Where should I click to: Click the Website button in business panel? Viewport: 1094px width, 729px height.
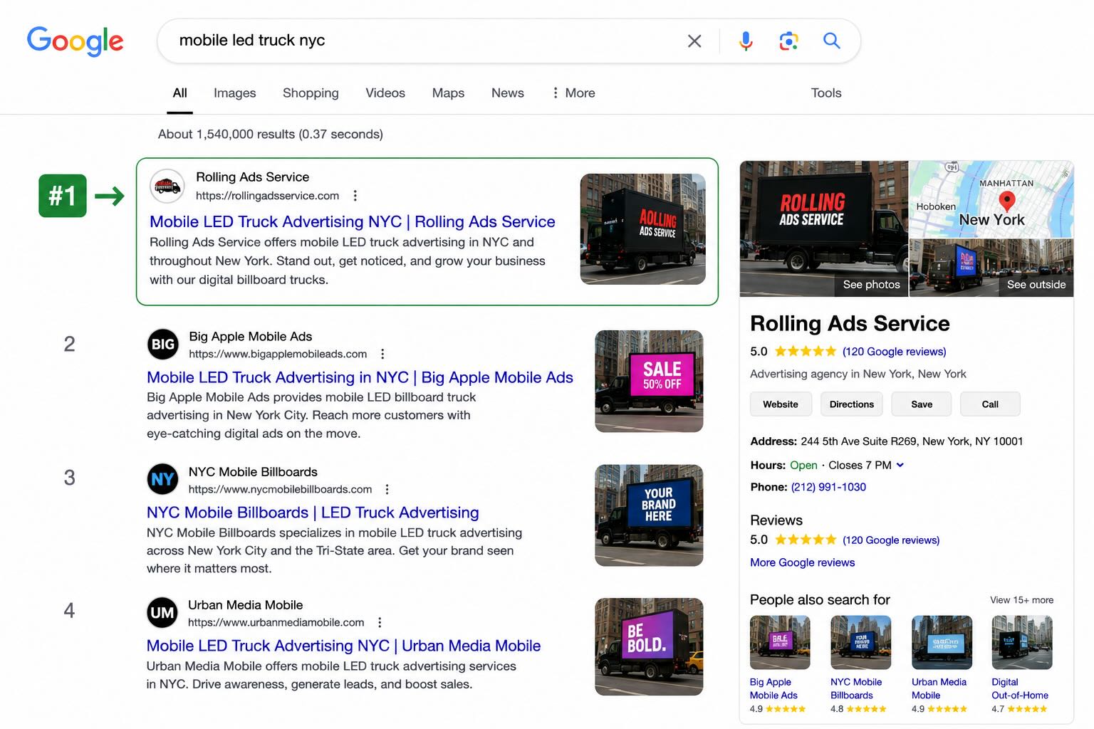pos(781,404)
